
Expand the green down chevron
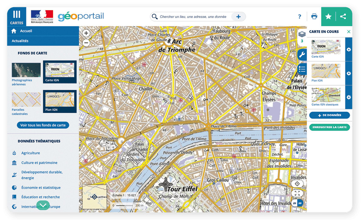tap(43, 205)
